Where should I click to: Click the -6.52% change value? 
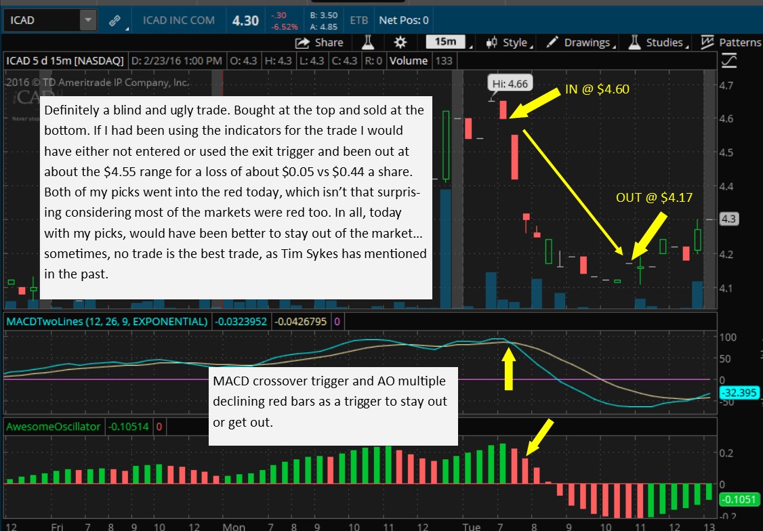coord(285,26)
